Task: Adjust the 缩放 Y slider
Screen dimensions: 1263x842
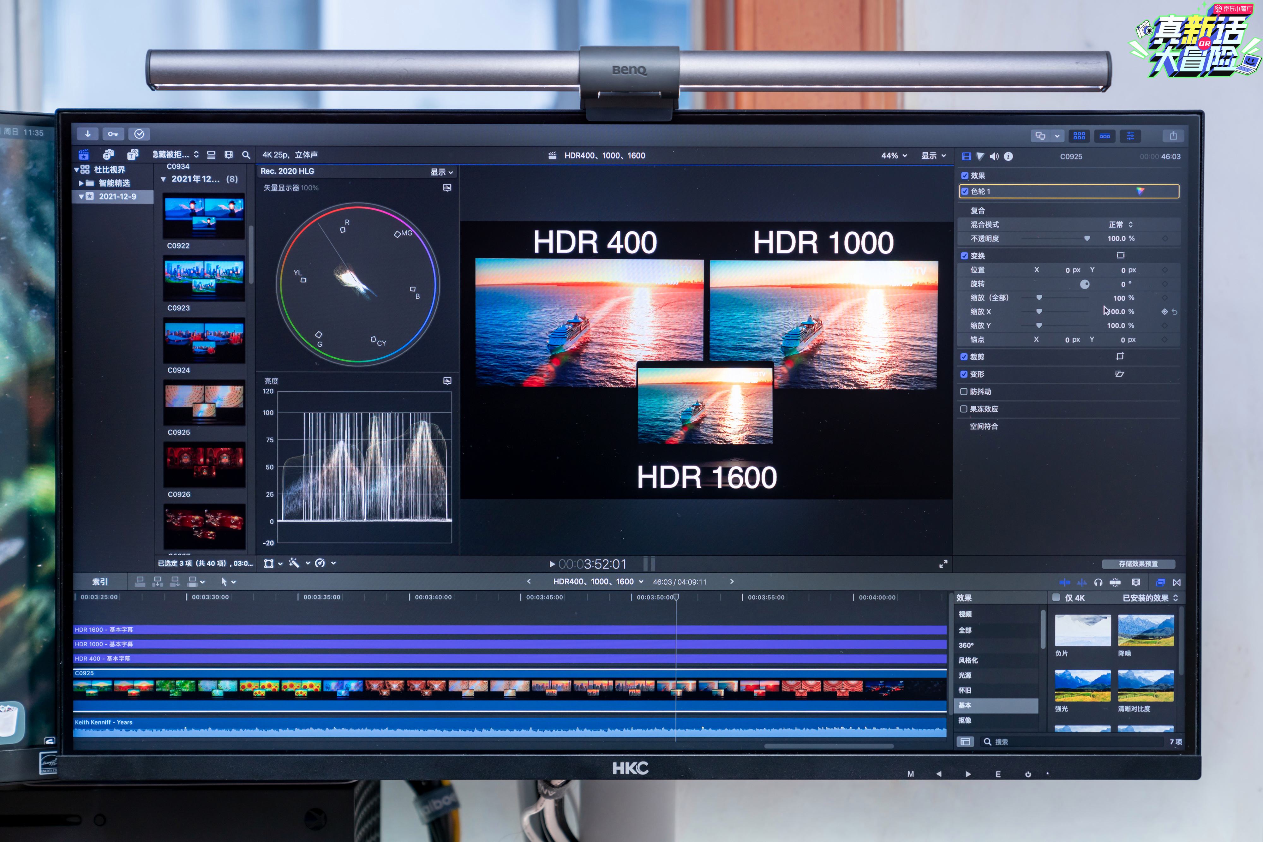Action: coord(1055,325)
